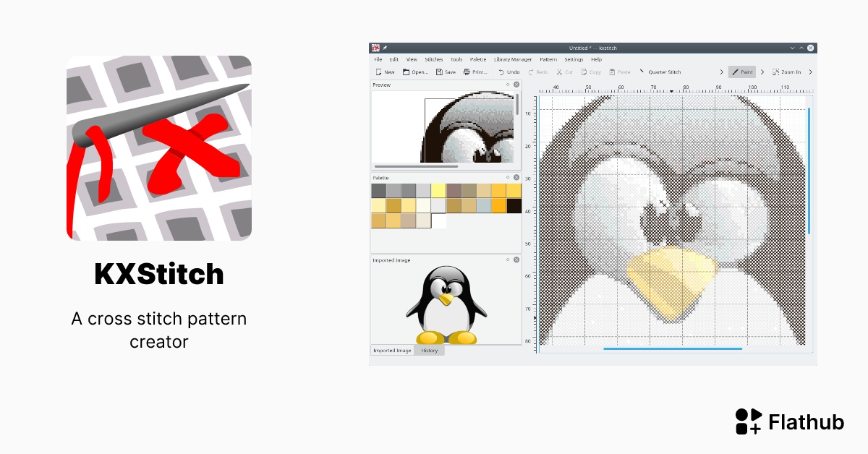Screen dimensions: 868x454
Task: Enable the Paint tool mode
Action: [742, 72]
